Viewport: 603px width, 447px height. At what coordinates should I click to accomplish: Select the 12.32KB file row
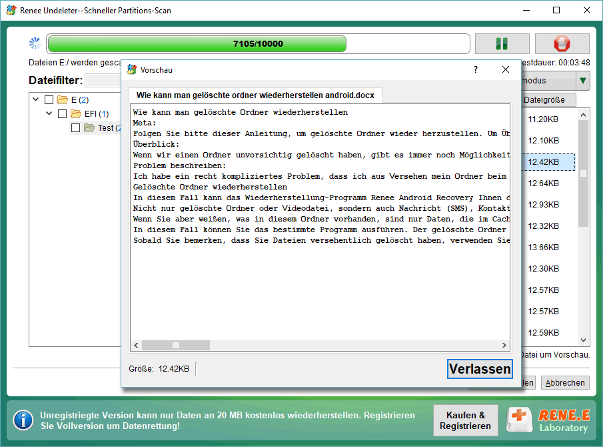pos(548,226)
